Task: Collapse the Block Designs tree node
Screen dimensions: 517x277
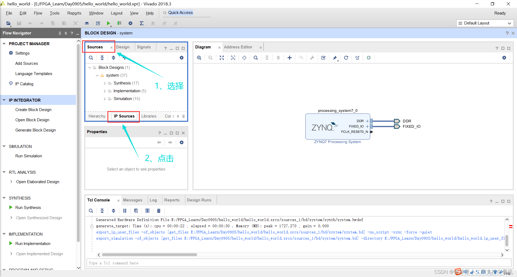Action: point(90,68)
